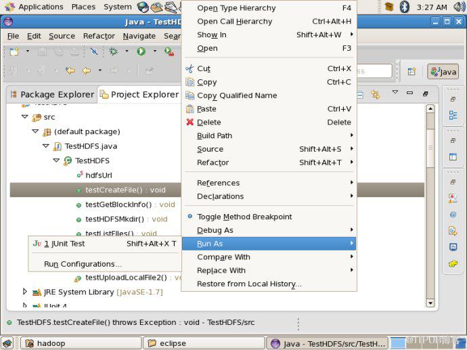This screenshot has height=350, width=467.
Task: Click the green Run toolbar button
Action: pos(141,51)
